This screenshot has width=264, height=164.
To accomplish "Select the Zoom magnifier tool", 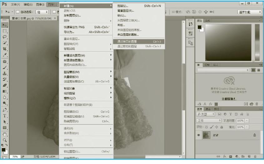I will [x=5, y=140].
